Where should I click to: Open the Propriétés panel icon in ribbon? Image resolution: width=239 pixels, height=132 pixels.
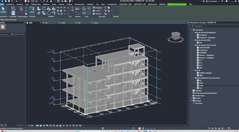coord(13,13)
